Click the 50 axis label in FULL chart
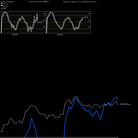This screenshot has width=138, height=138. pyautogui.click(x=89, y=20)
